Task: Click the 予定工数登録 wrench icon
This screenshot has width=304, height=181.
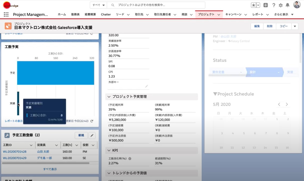Action: [7, 135]
